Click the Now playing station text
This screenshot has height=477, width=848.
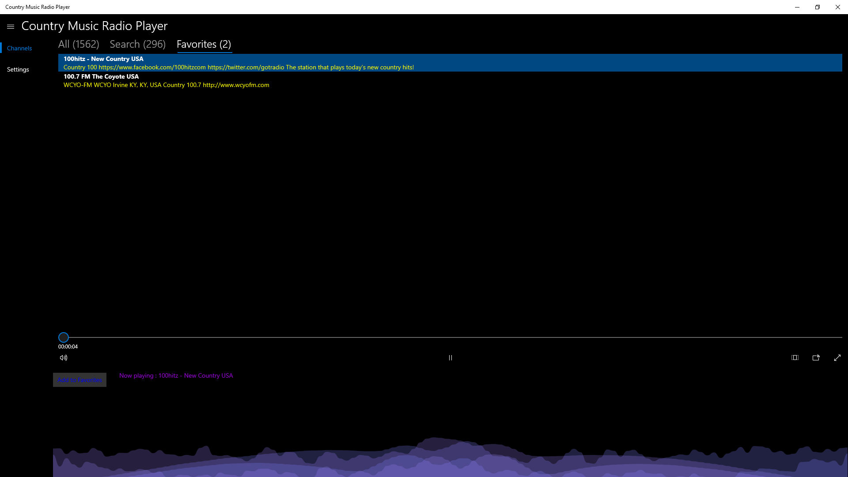pyautogui.click(x=176, y=375)
